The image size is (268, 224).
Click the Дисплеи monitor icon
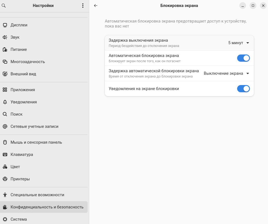tap(5, 25)
